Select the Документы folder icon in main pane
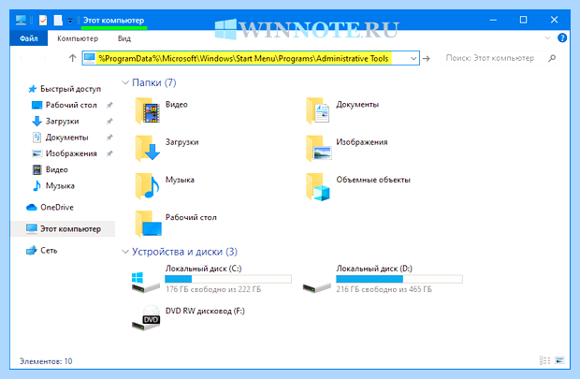 pos(318,110)
